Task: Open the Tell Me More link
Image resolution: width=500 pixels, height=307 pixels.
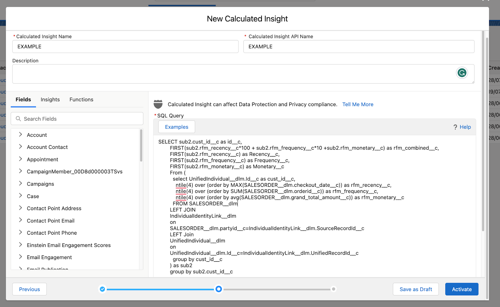Action: click(x=358, y=105)
